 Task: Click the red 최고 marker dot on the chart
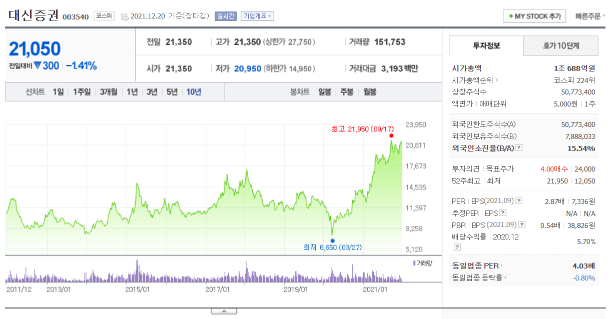[x=391, y=135]
